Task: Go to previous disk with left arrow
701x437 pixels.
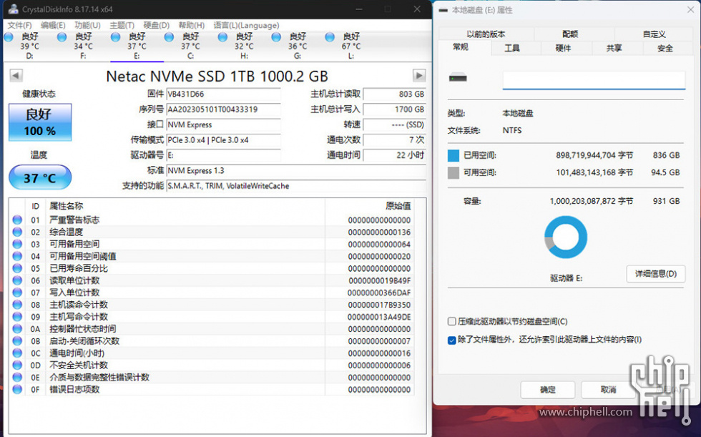Action: point(16,76)
